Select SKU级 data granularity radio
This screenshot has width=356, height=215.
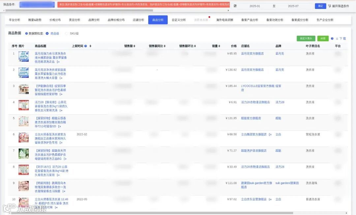point(67,33)
